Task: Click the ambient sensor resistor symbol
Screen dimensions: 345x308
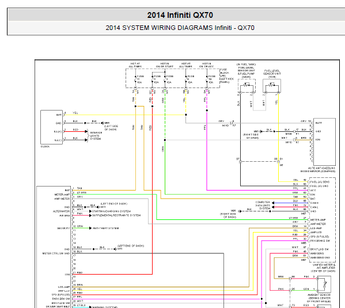Action: tap(324, 284)
